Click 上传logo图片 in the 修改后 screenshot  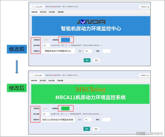pos(37,75)
